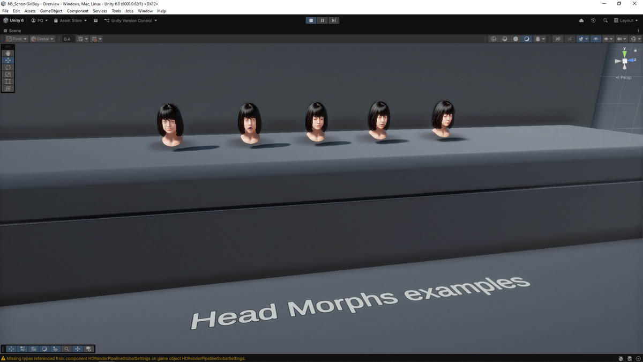Viewport: 643px width, 362px height.
Task: Select the Scale tool
Action: [x=8, y=74]
